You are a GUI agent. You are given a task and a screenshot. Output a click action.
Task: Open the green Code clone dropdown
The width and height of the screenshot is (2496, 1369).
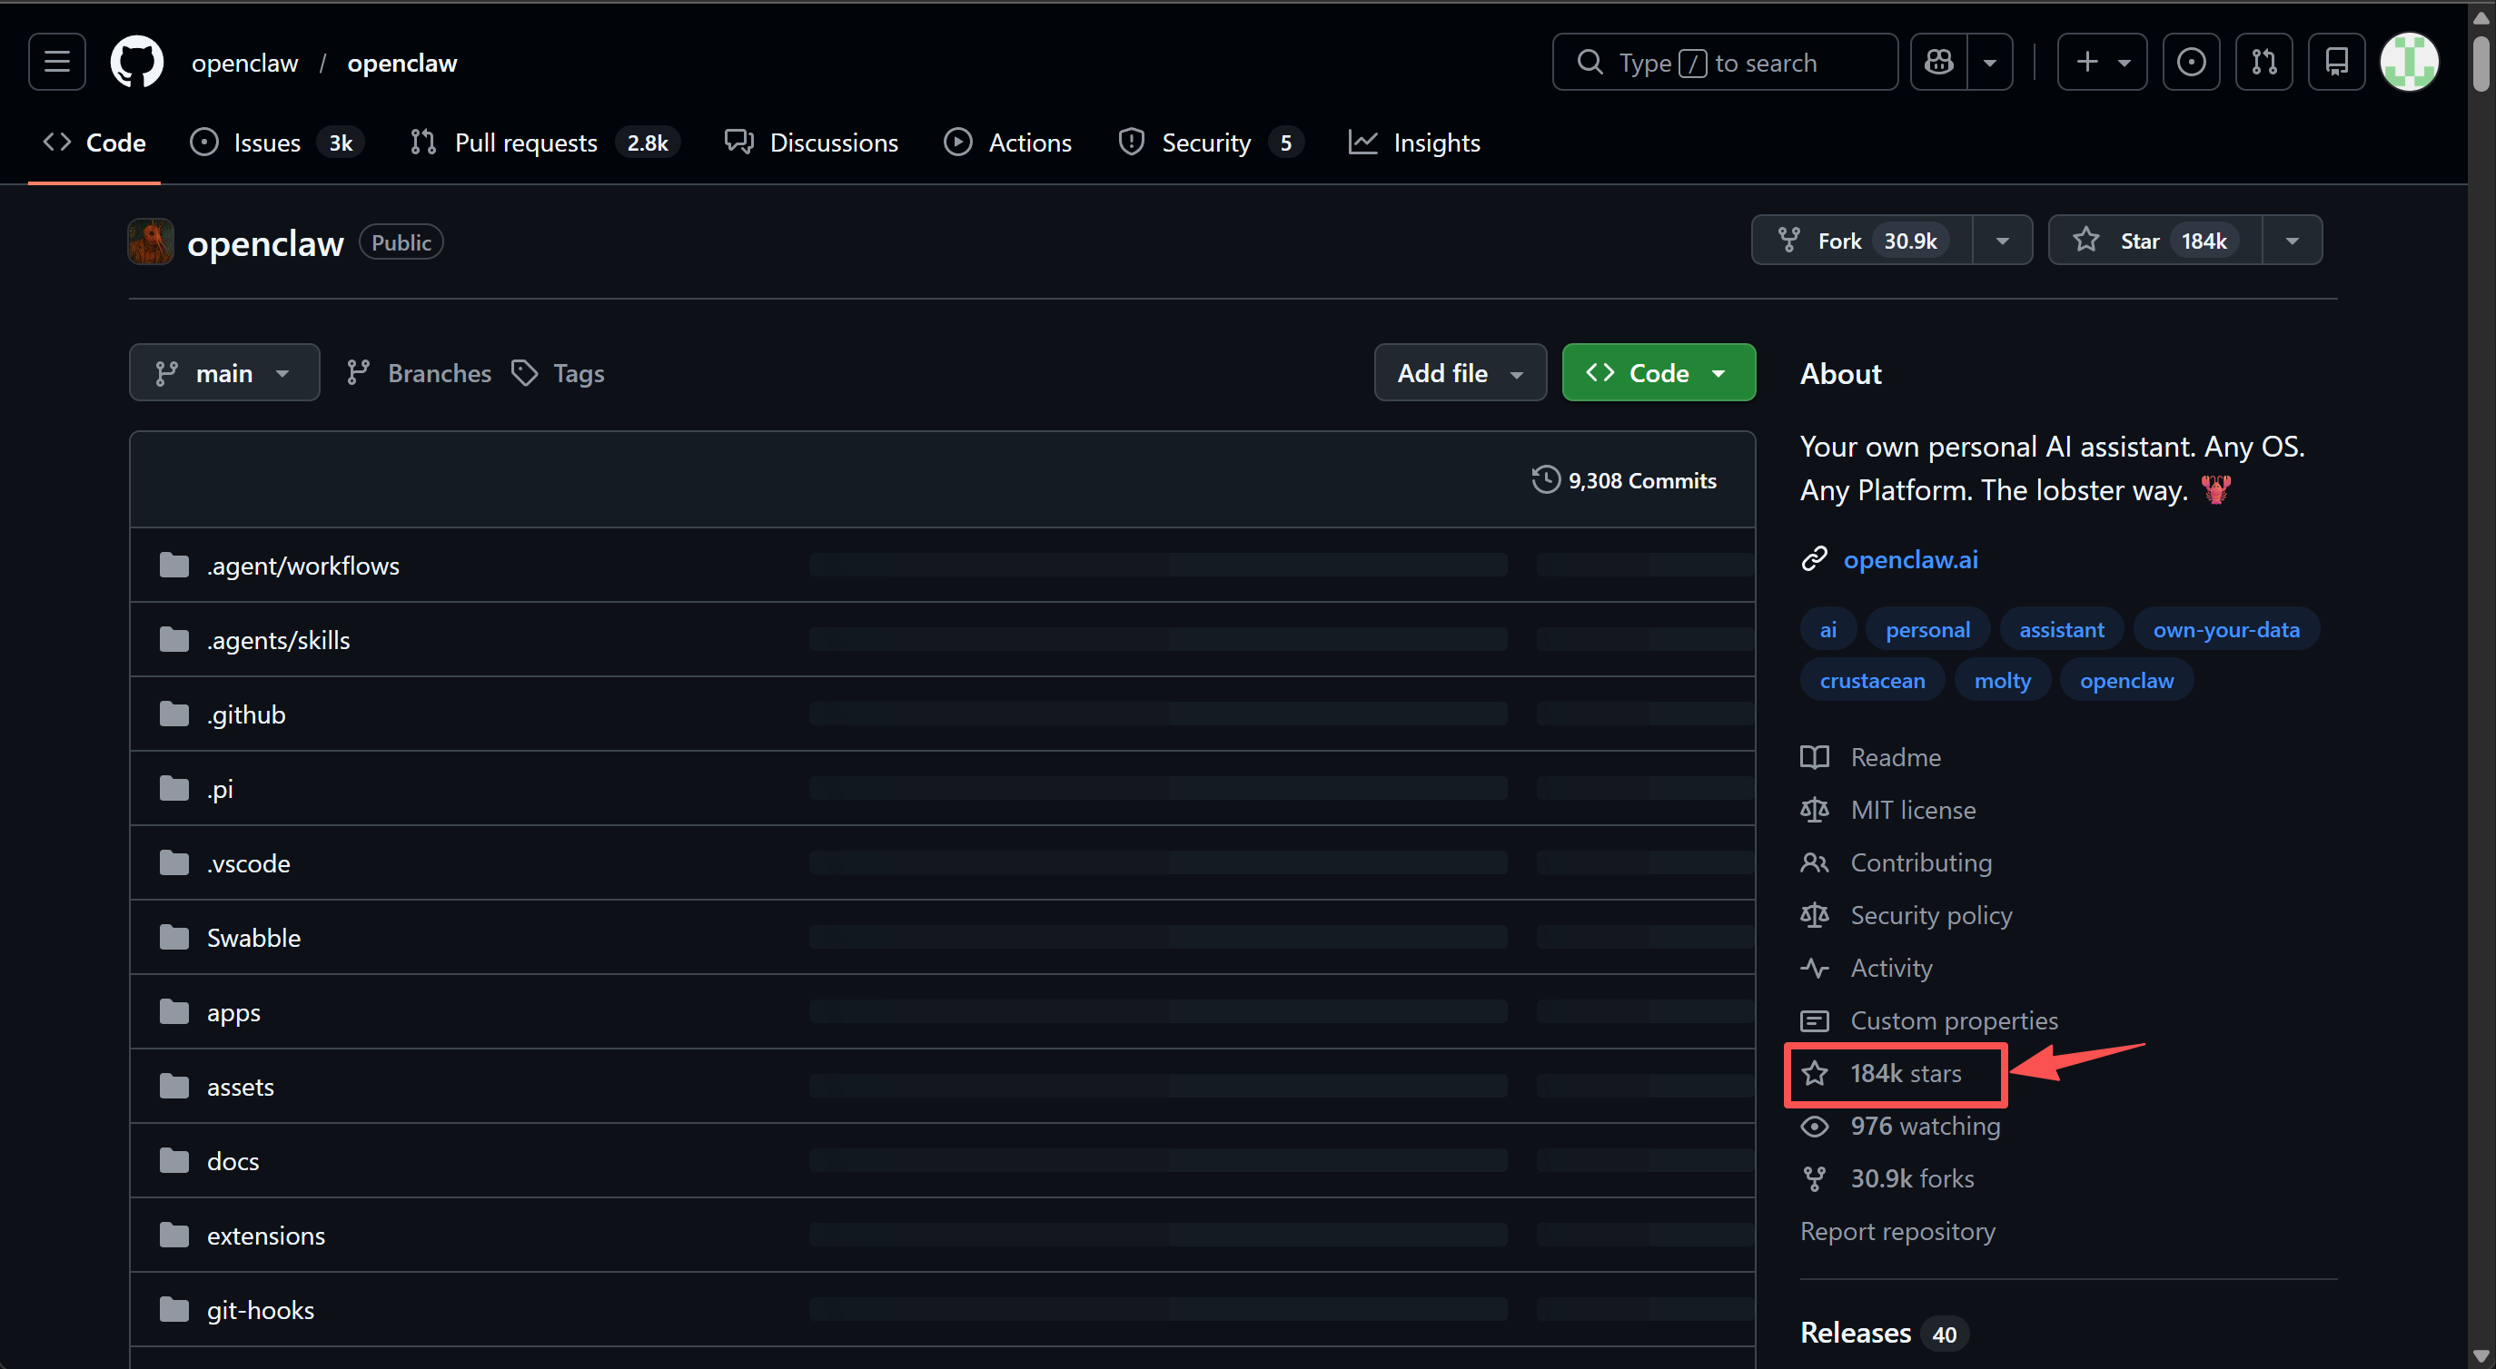1658,373
